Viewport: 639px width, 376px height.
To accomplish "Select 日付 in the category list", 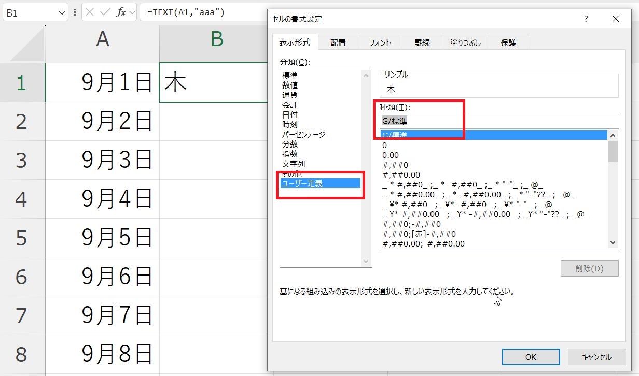I will 289,114.
